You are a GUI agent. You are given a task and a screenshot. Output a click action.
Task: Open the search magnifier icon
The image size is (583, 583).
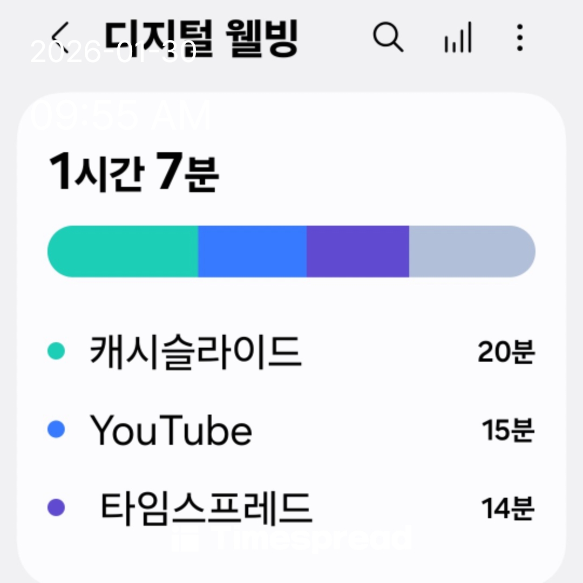pyautogui.click(x=388, y=37)
